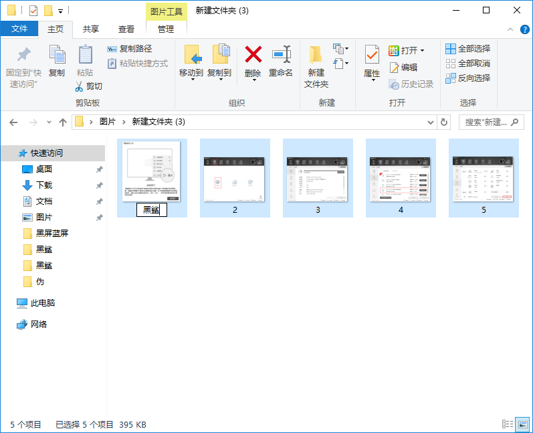This screenshot has height=433, width=533.
Task: Switch to details view in status bar
Action: click(x=508, y=424)
